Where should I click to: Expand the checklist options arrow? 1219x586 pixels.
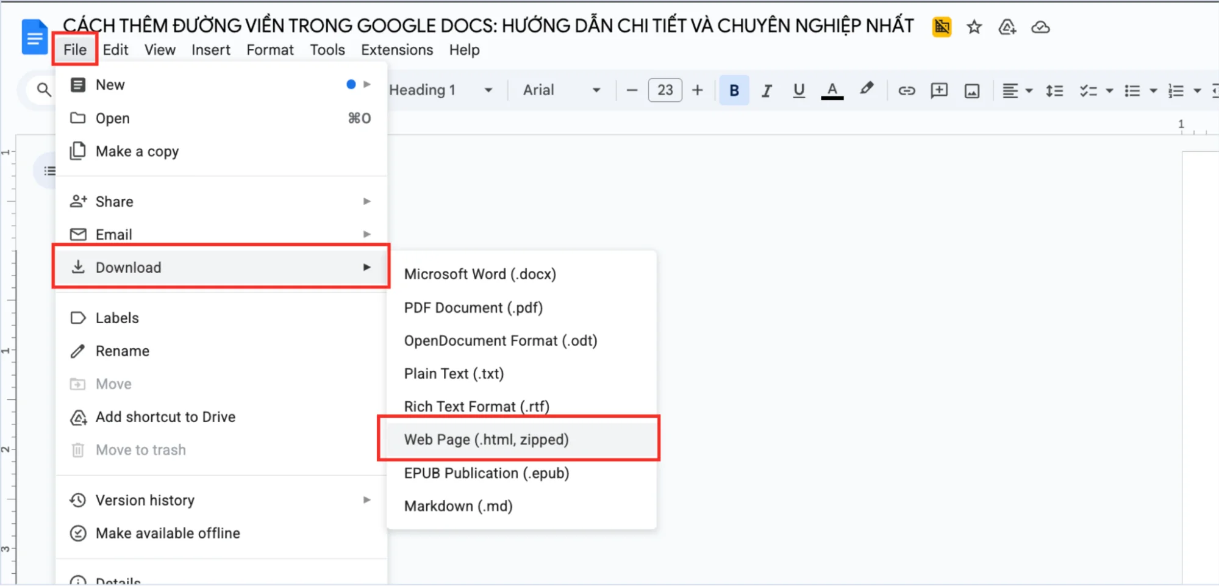[1109, 91]
